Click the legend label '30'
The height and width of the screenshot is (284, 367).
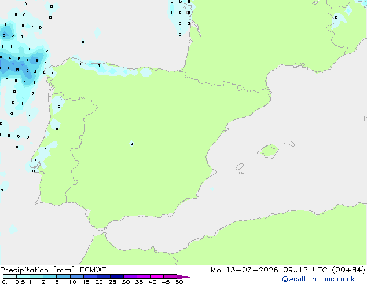[126, 282]
